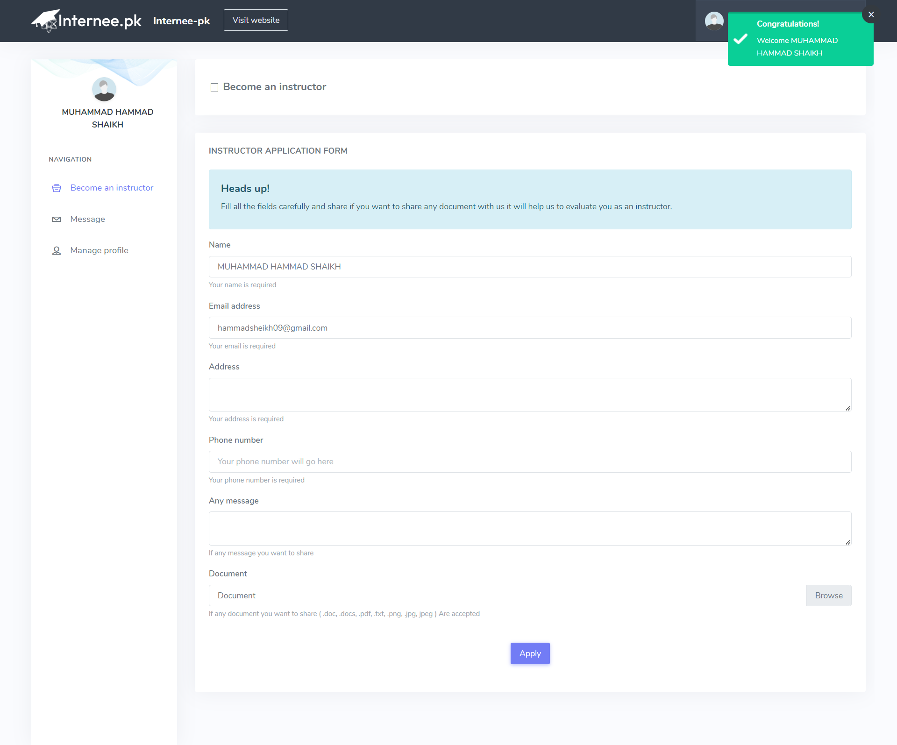Screen dimensions: 897x745
Task: Click the sidebar profile picture
Action: (x=104, y=89)
